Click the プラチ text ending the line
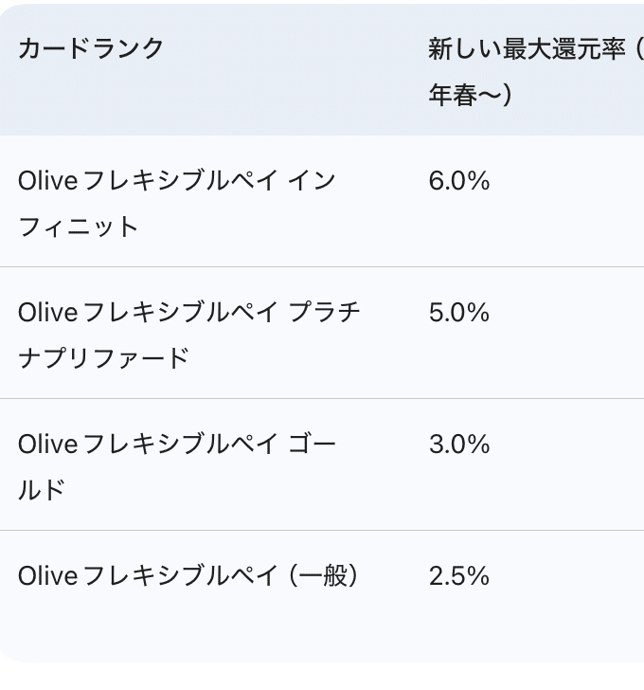Screen dimensions: 644x690 click(324, 313)
